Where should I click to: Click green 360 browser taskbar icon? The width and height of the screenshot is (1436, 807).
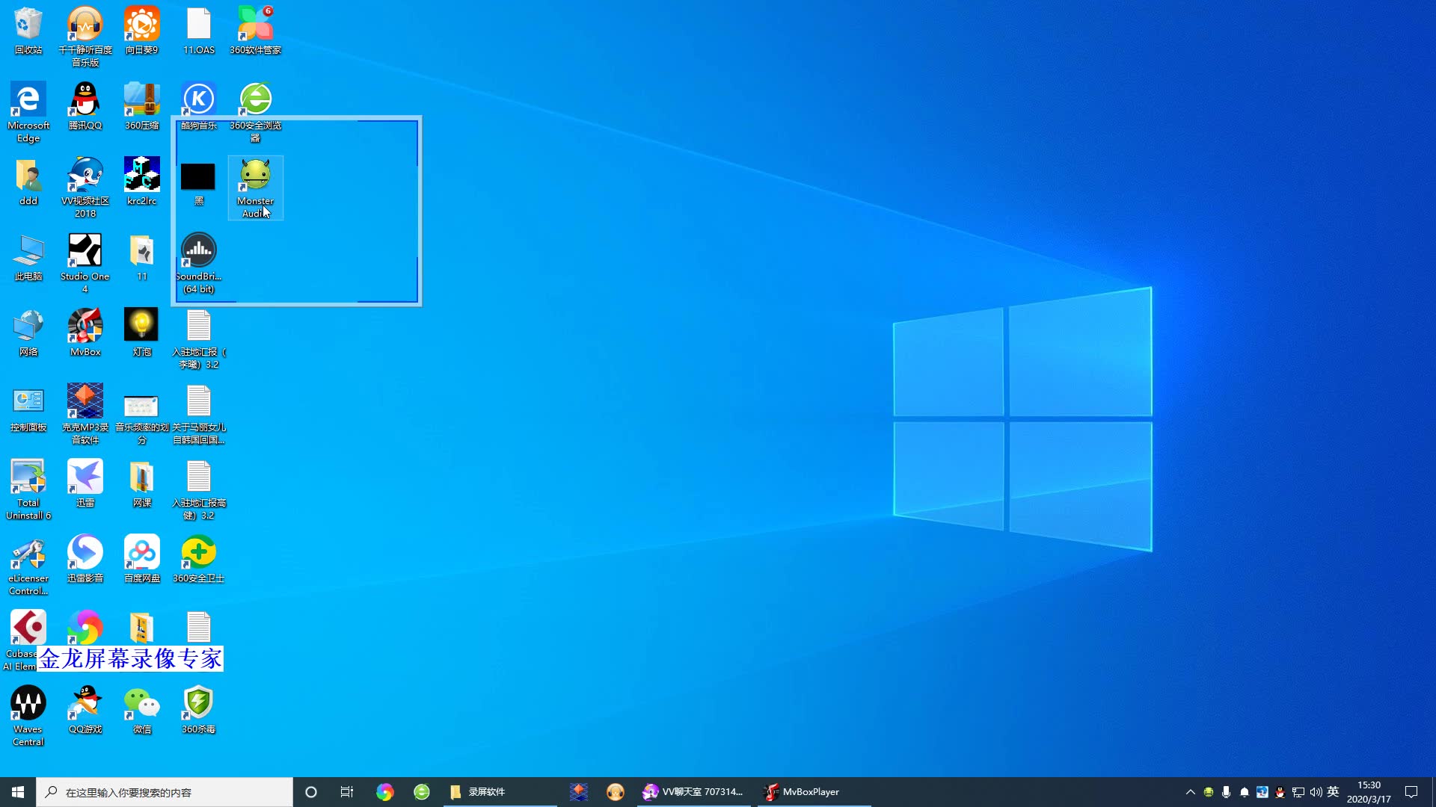422,792
